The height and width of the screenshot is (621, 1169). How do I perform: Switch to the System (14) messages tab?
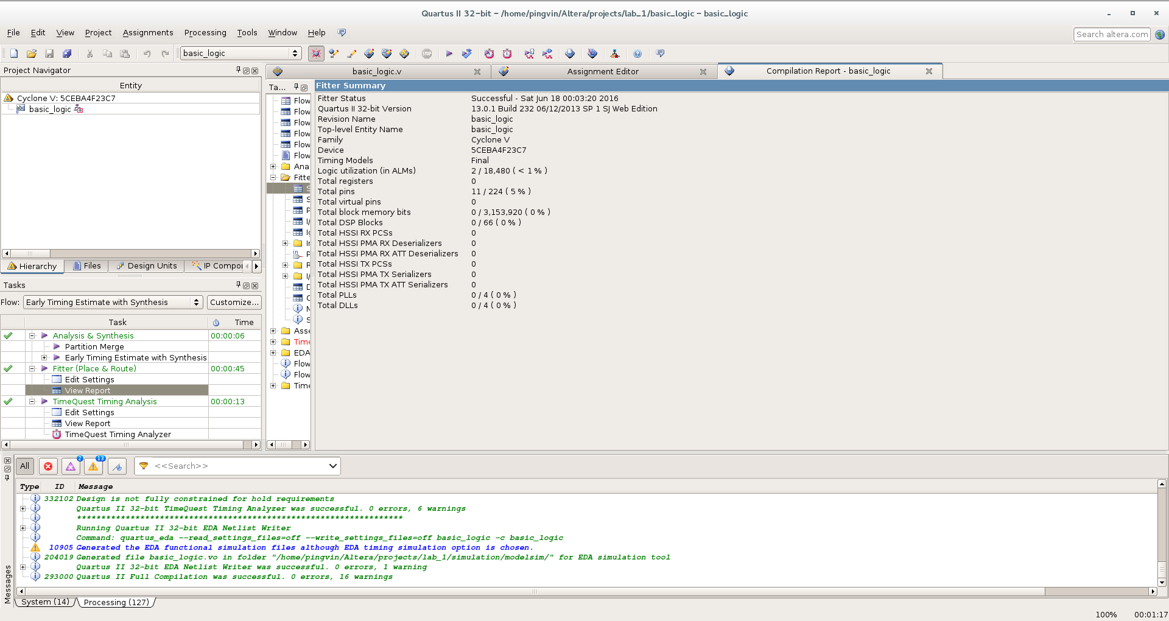pos(45,602)
